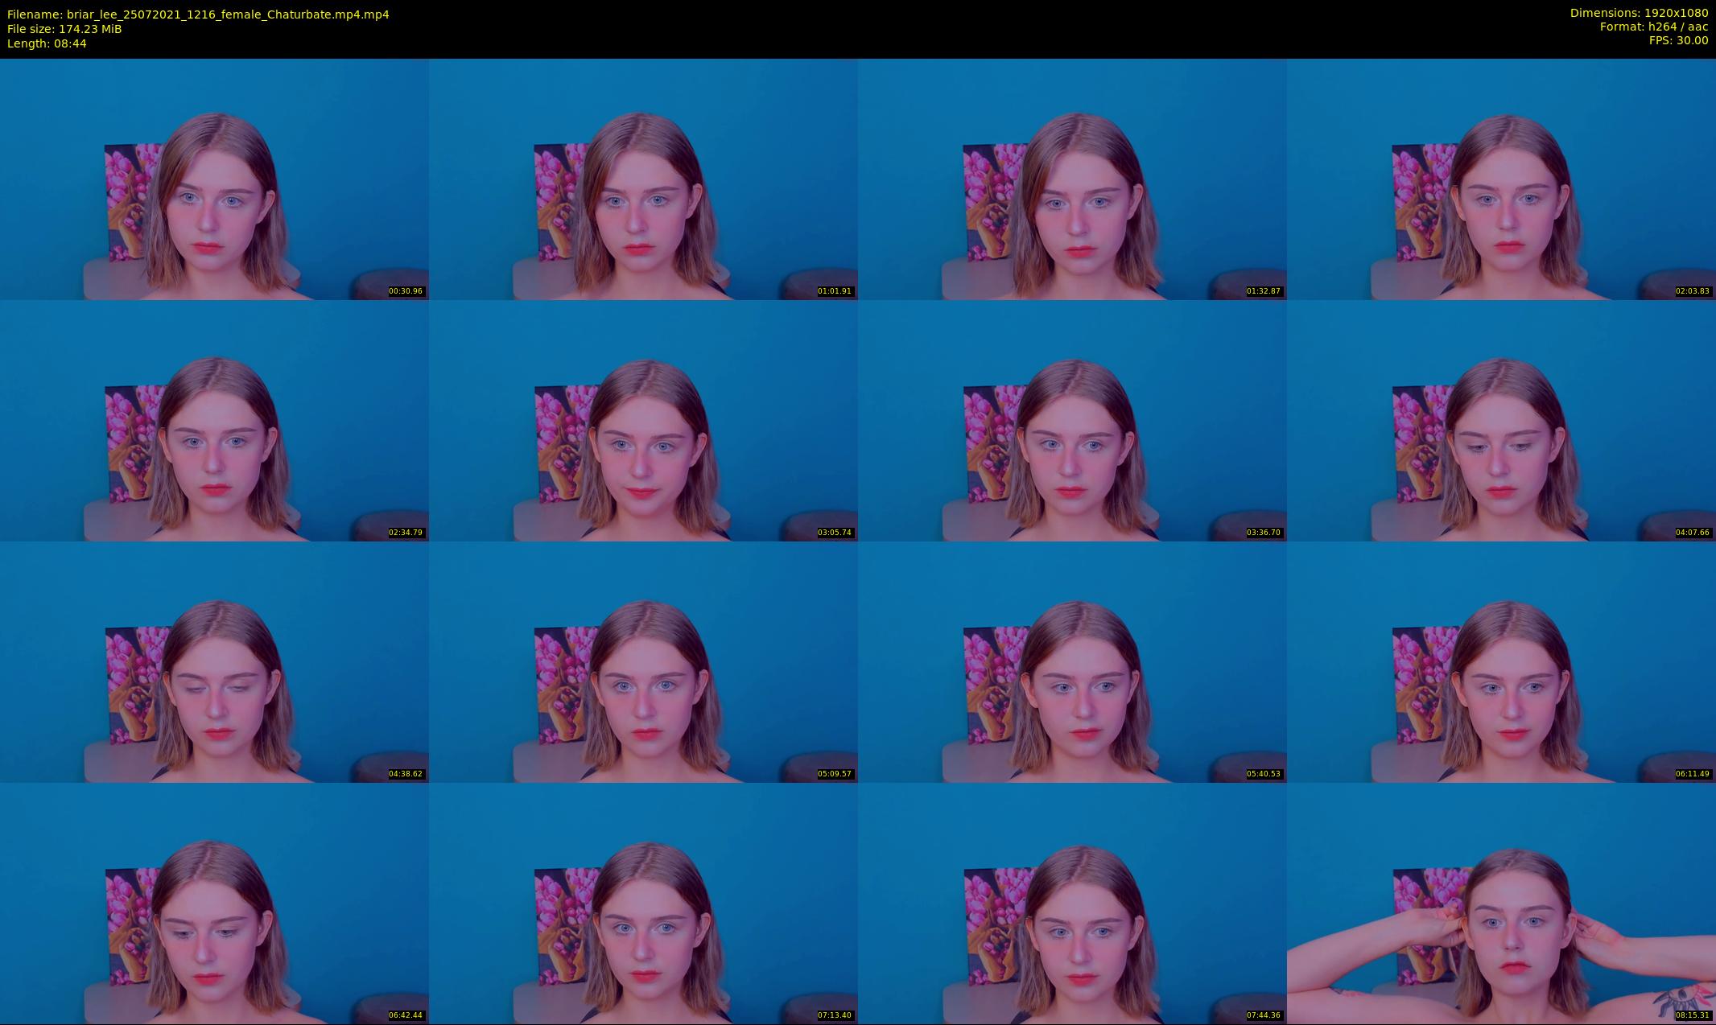Select the thumbnail at 05:09.57
The width and height of the screenshot is (1716, 1025).
click(x=643, y=661)
